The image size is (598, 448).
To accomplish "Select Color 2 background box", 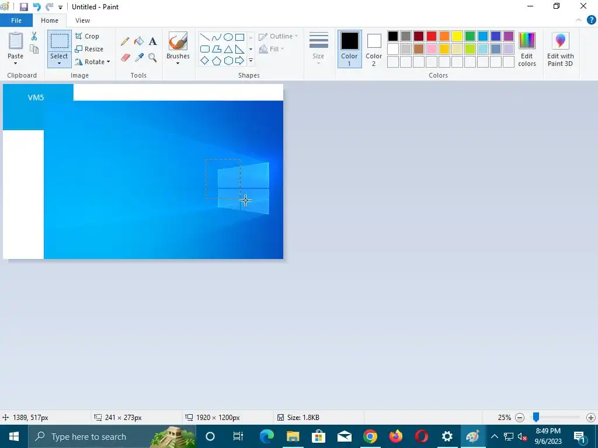I will 374,49.
